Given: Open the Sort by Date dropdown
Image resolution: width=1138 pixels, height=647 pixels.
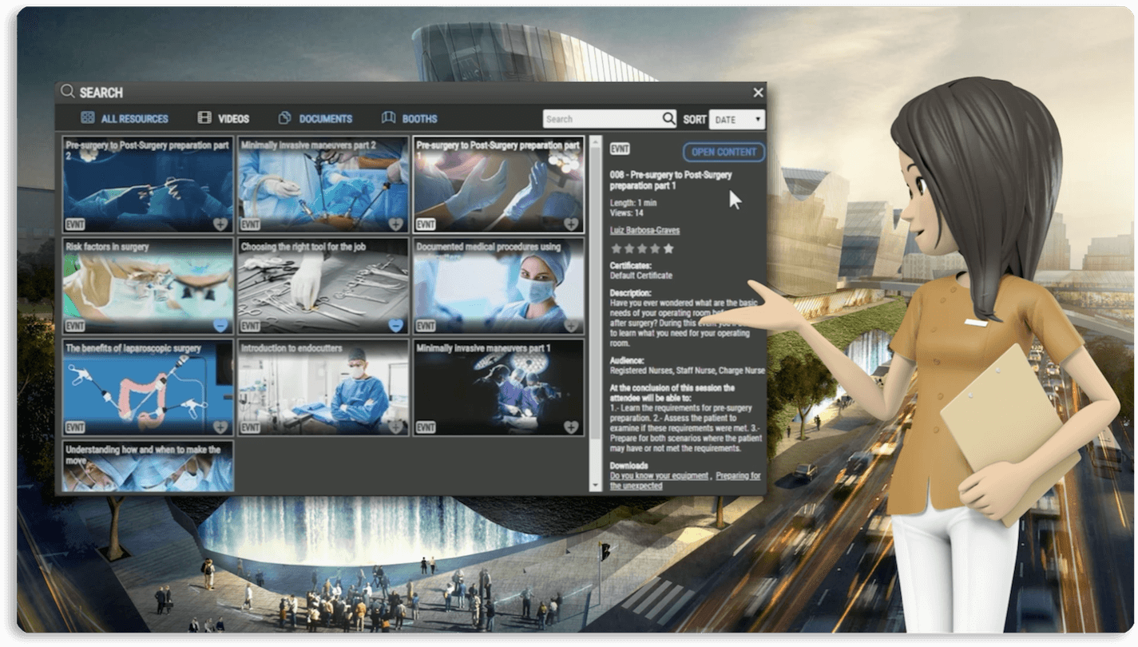Looking at the screenshot, I should (x=736, y=120).
